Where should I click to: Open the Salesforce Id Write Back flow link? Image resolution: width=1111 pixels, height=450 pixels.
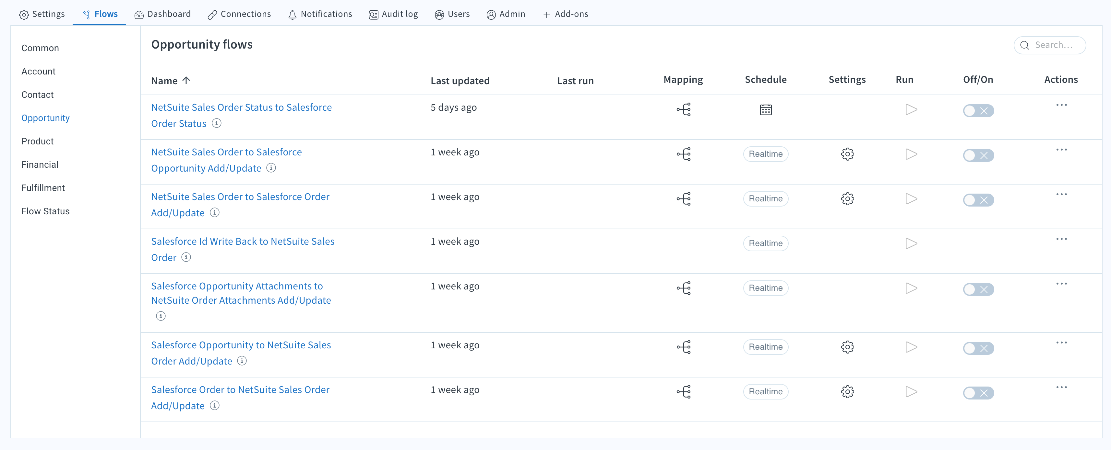[x=242, y=249]
